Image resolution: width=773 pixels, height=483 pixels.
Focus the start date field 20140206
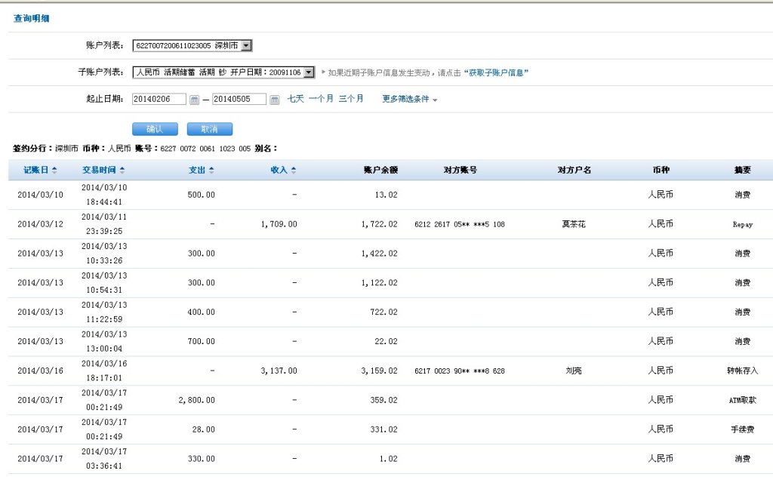(159, 100)
